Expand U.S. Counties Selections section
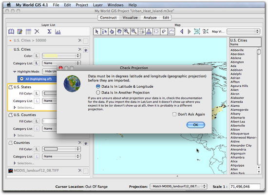The width and height of the screenshot is (268, 195). (15, 136)
